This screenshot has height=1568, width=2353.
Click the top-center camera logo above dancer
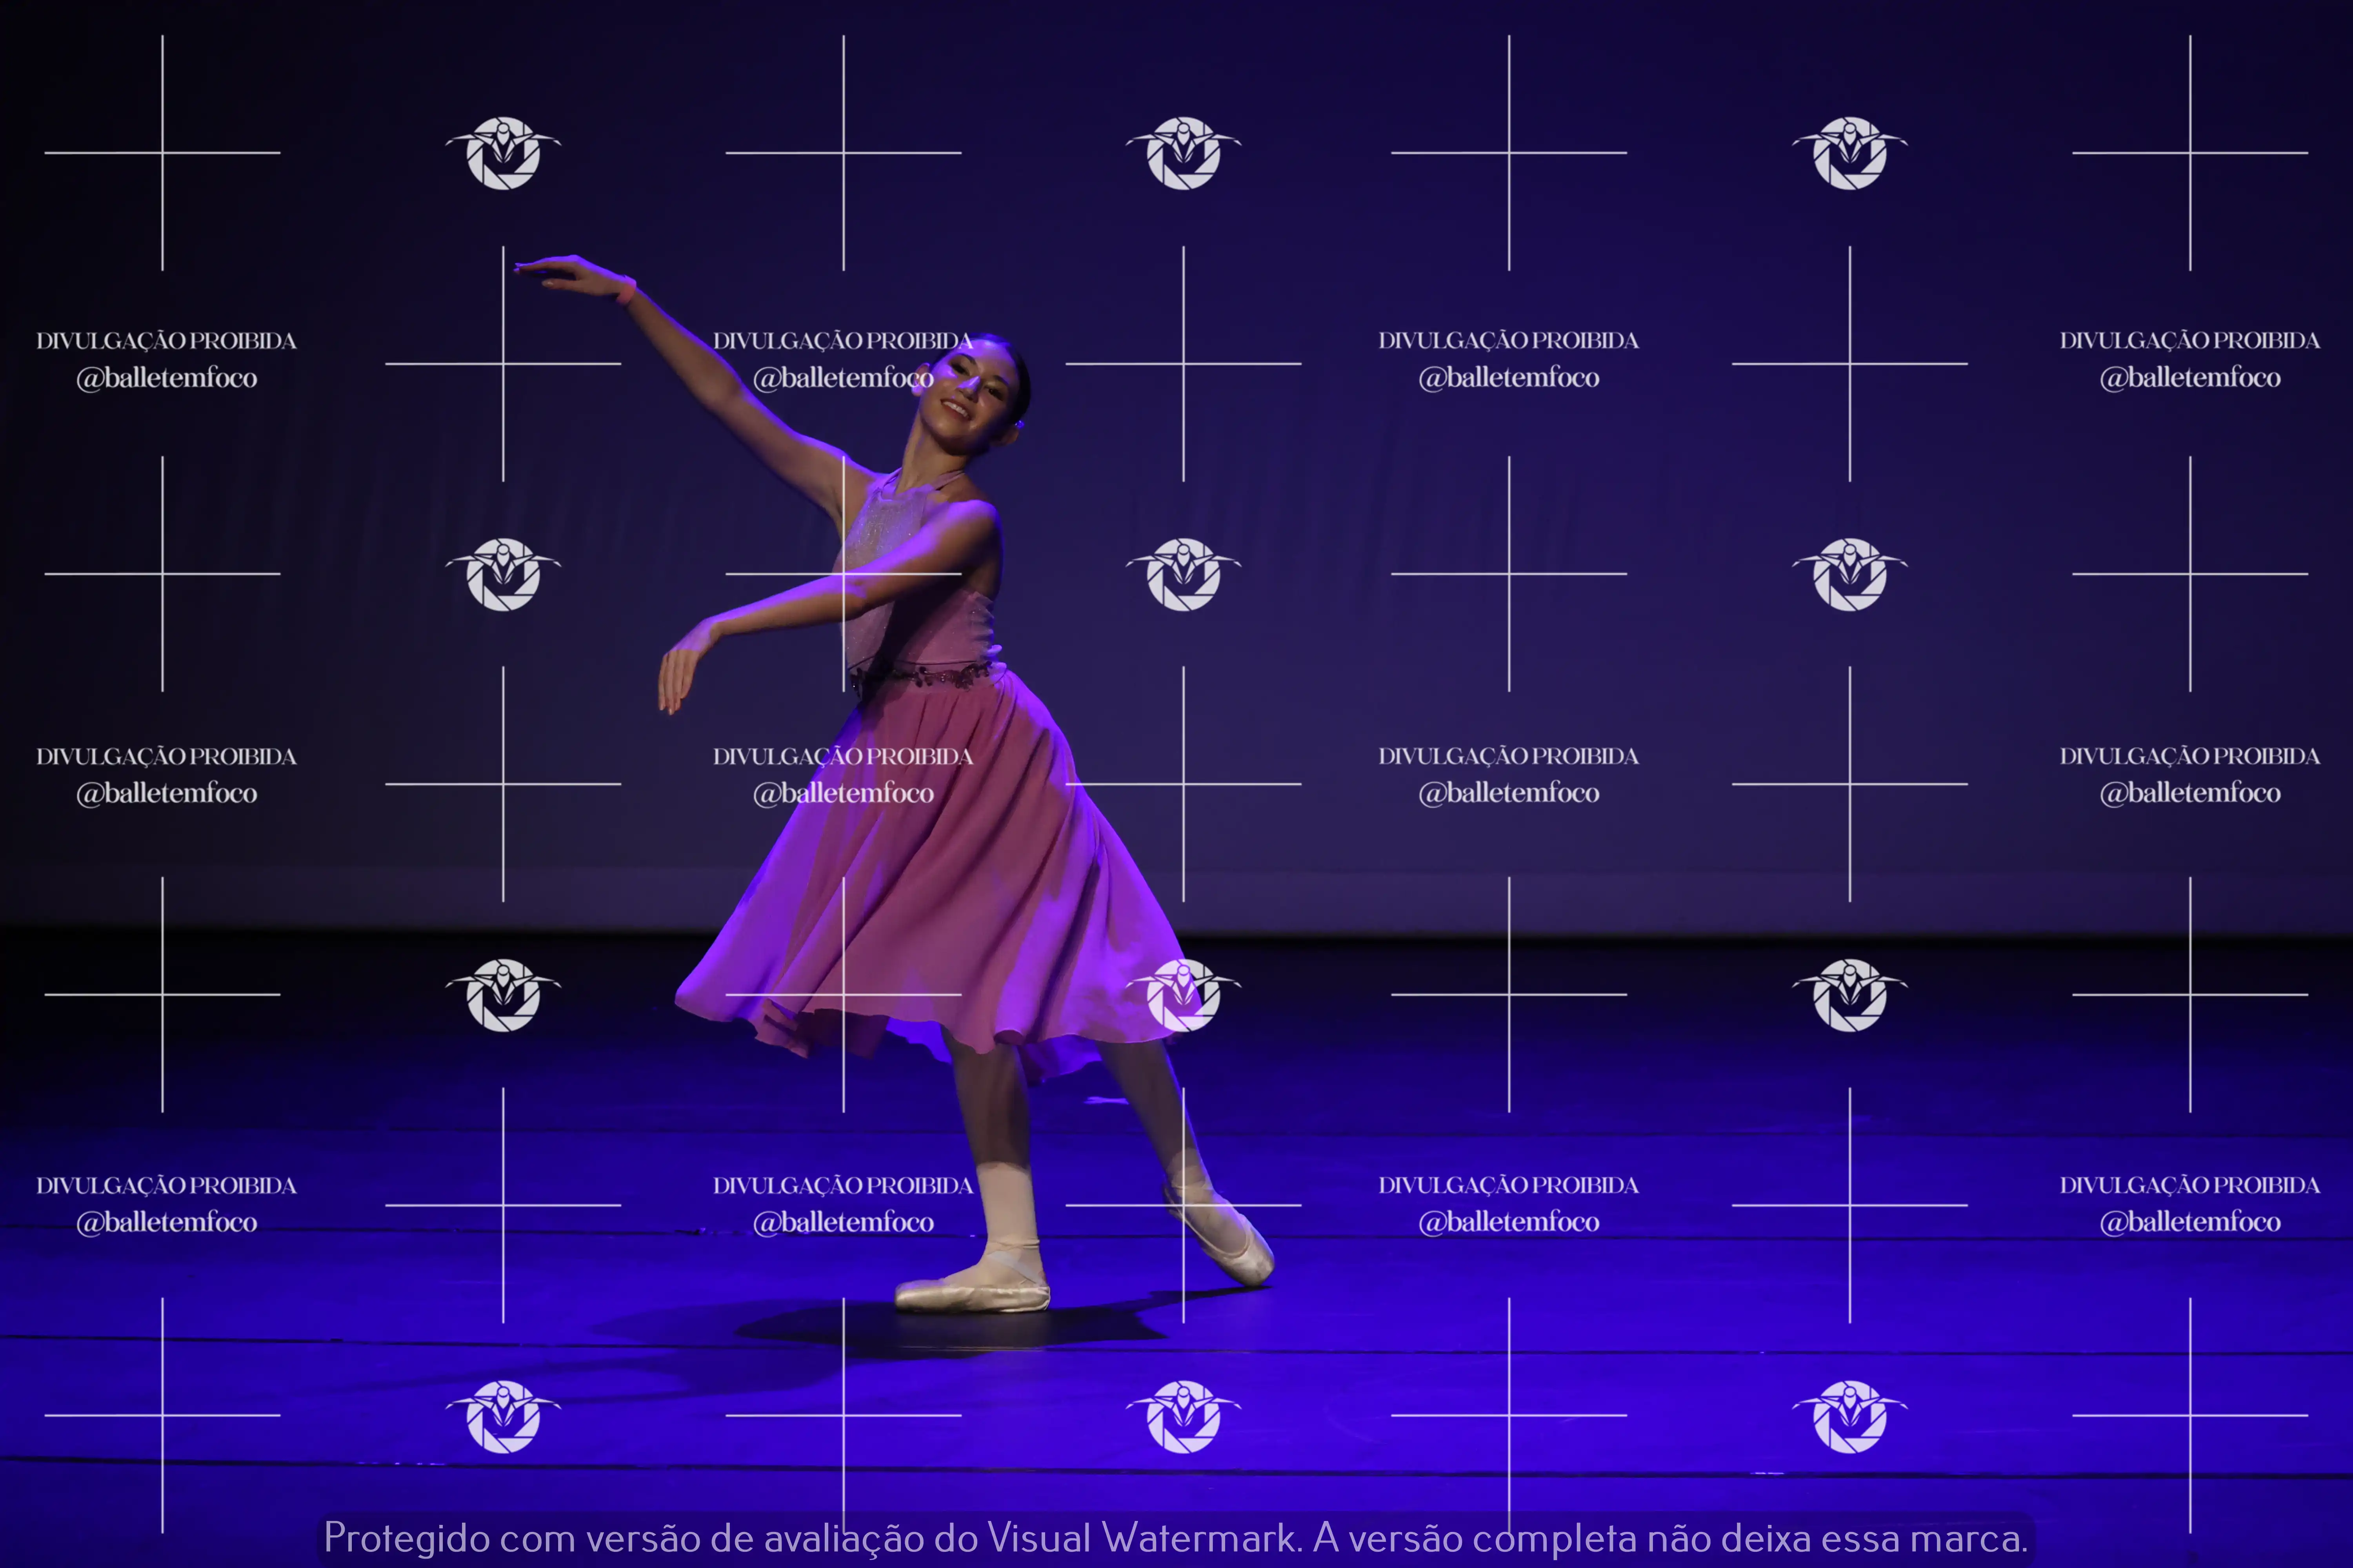1184,153
